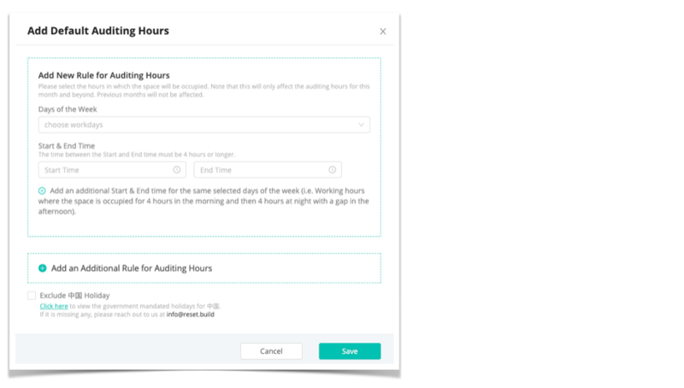Close the Add Default Auditing Hours dialog
This screenshot has width=684, height=388.
382,32
